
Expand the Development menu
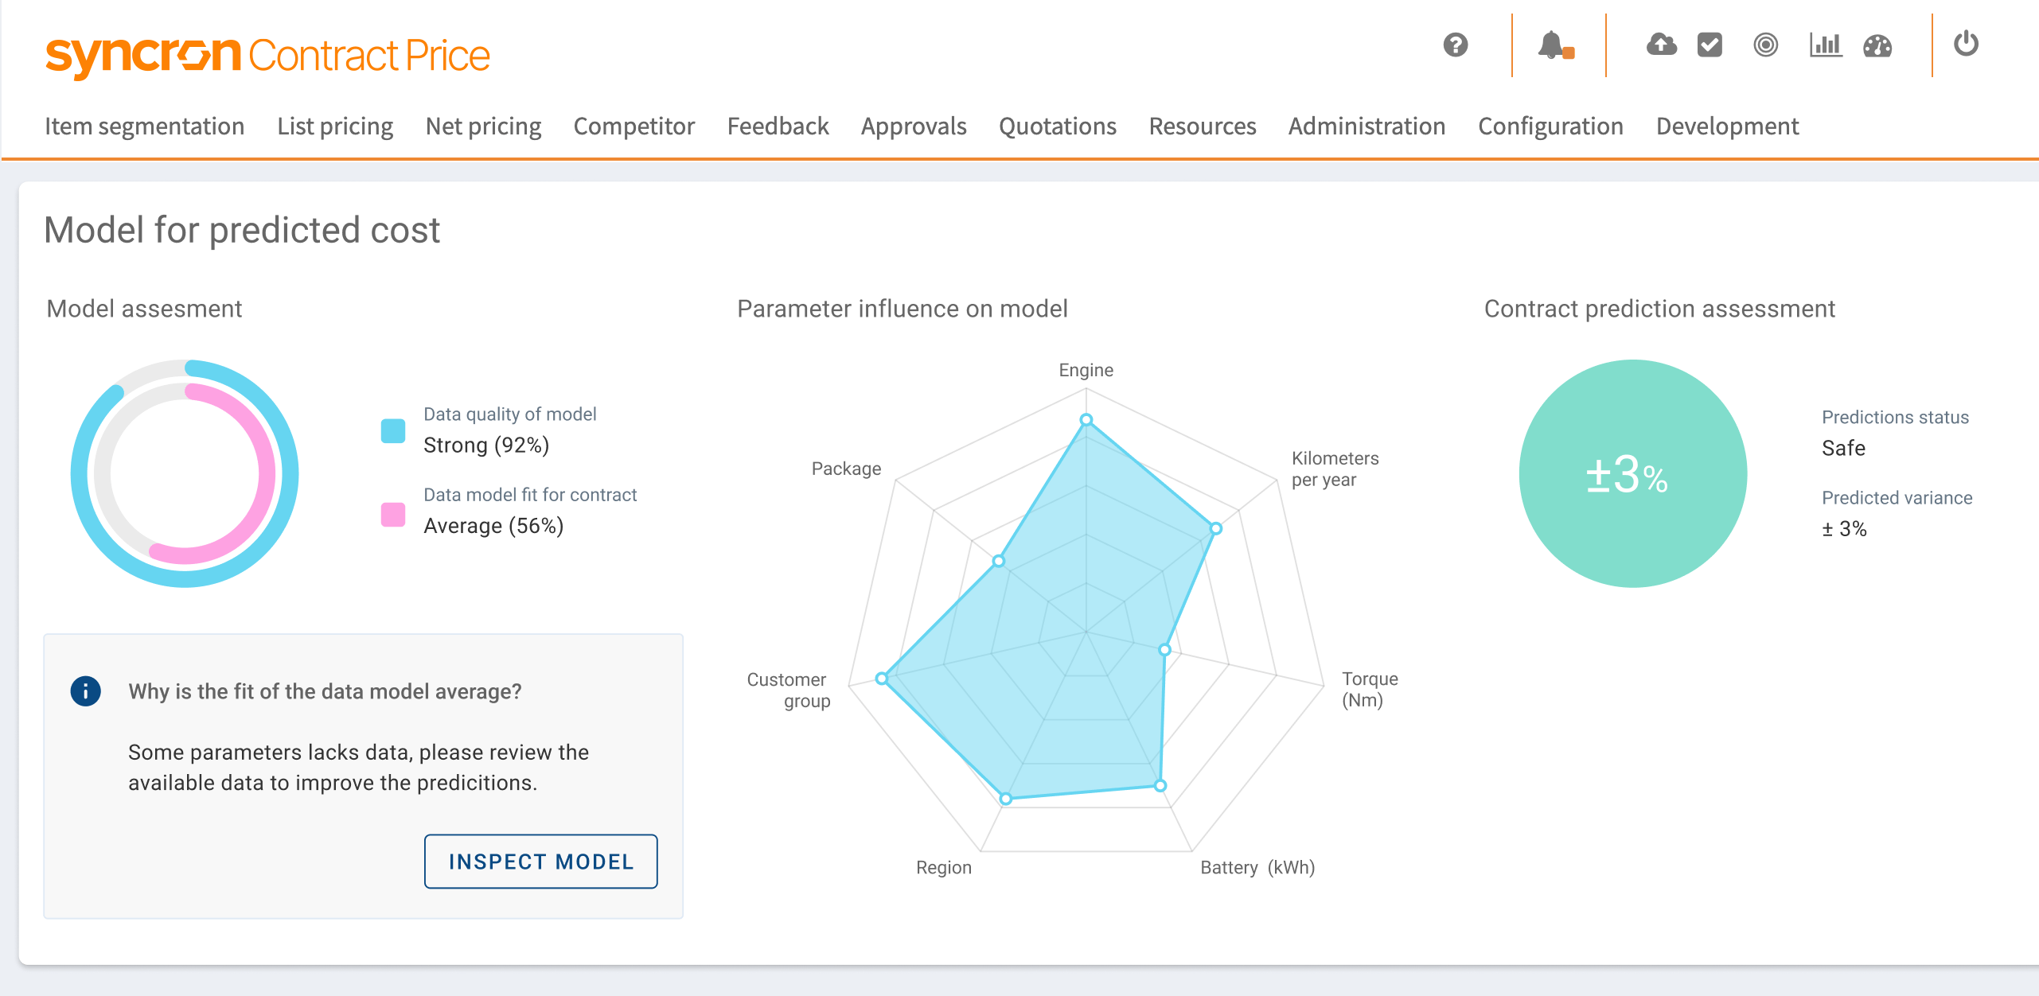[1725, 126]
